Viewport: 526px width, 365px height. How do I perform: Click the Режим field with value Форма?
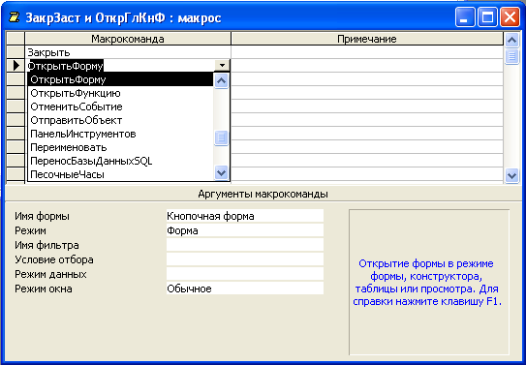(x=244, y=230)
